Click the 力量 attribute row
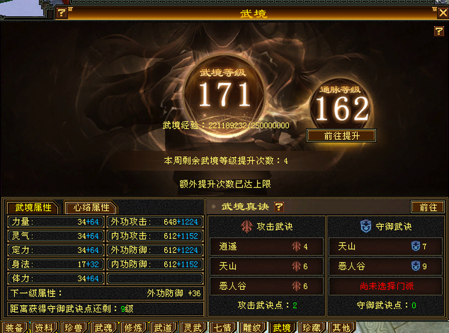 coord(55,221)
